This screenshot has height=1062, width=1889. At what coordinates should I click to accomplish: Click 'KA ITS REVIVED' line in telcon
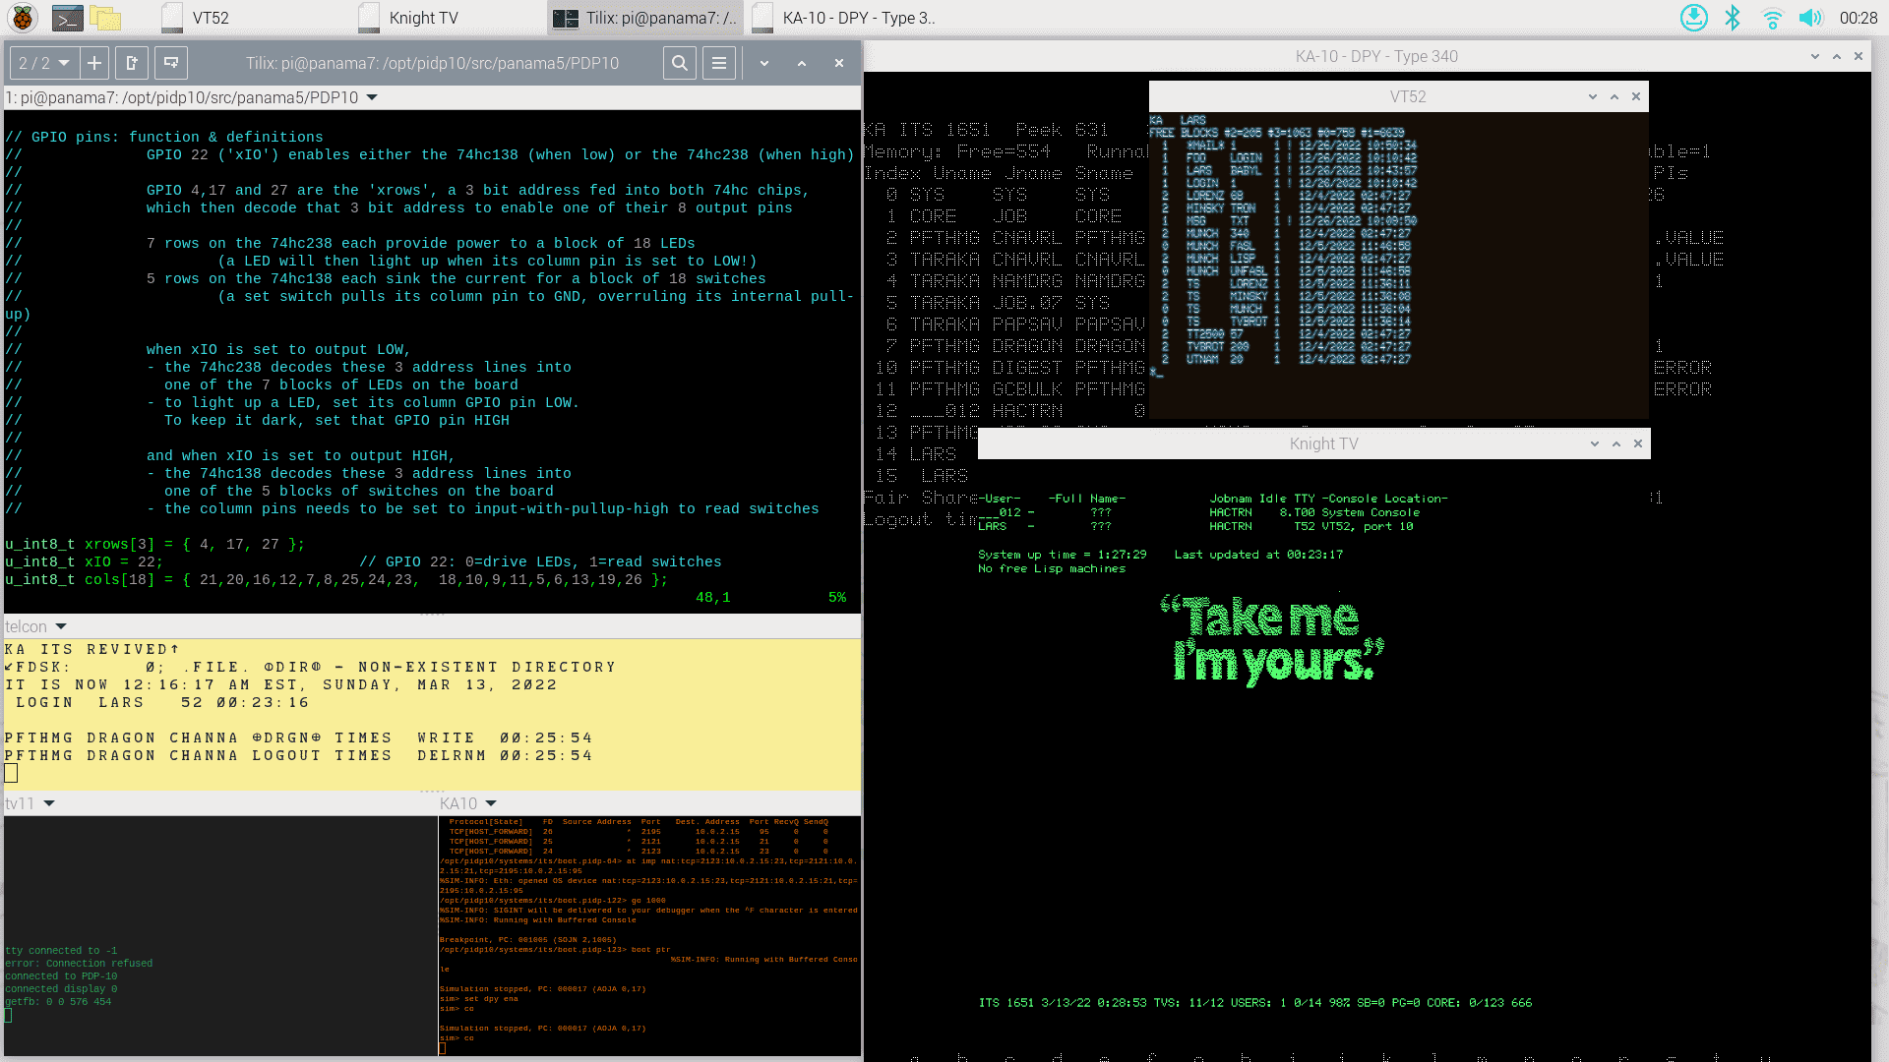click(x=92, y=649)
